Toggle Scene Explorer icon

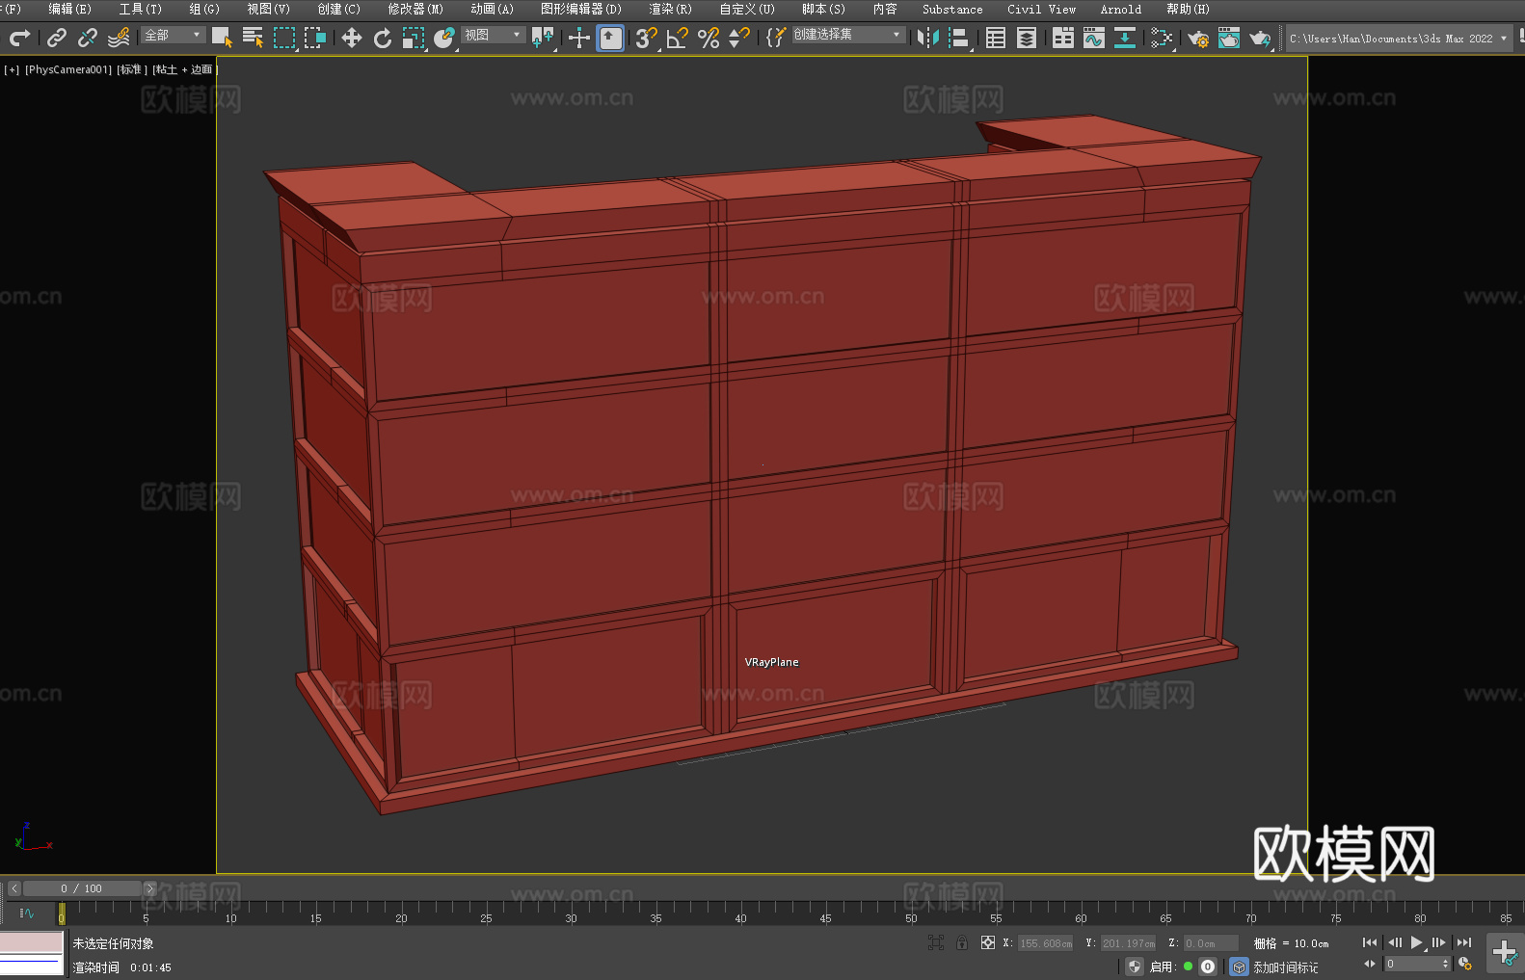996,38
